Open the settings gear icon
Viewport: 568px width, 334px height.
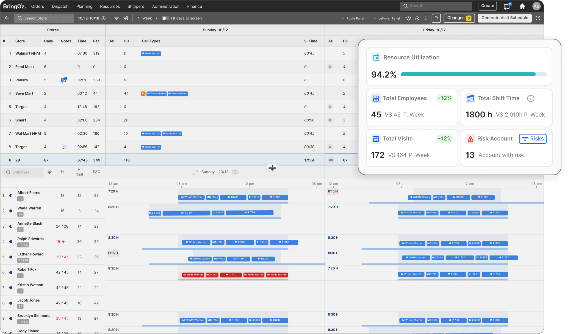[409, 18]
